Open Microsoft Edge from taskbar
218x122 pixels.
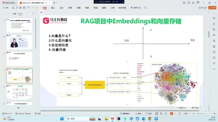144,119
